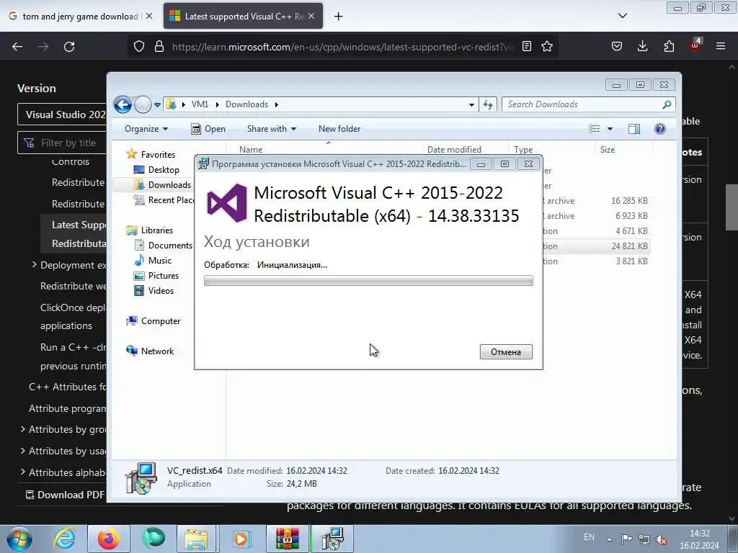Open WinRAR from the taskbar

pos(288,539)
